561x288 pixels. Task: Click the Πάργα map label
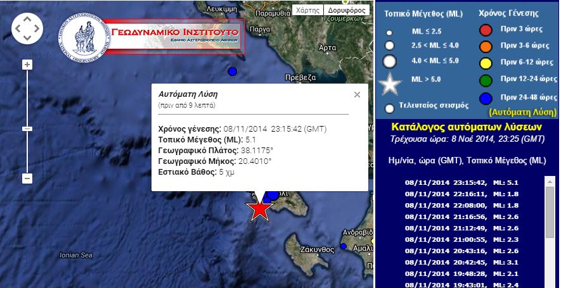260,29
